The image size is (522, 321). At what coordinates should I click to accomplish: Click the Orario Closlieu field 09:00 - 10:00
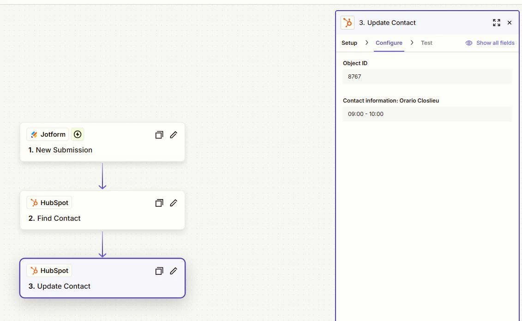[427, 114]
